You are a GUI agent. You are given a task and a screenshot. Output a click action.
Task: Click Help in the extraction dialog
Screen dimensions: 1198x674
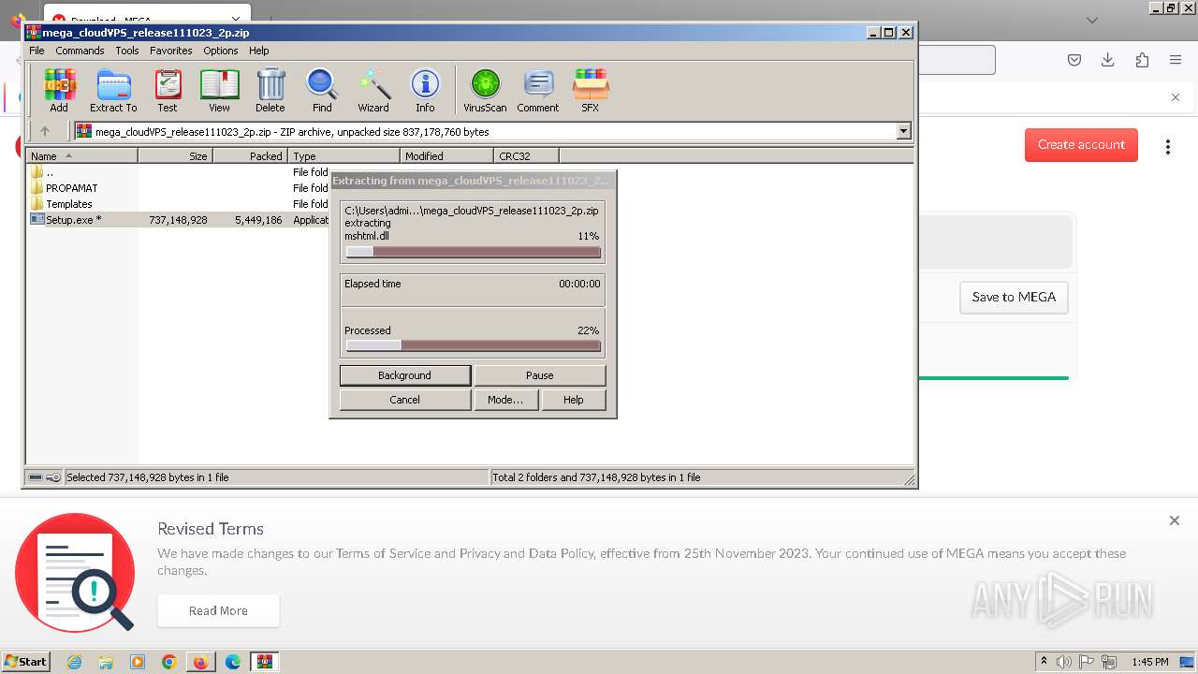[x=574, y=400]
